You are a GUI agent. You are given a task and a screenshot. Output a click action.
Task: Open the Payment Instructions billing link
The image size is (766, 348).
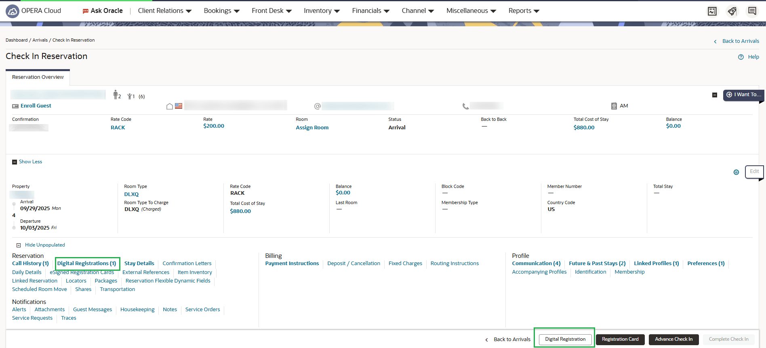[x=292, y=264]
